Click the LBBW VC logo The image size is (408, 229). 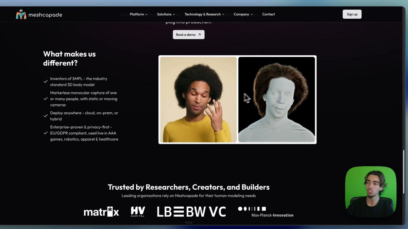tap(191, 212)
